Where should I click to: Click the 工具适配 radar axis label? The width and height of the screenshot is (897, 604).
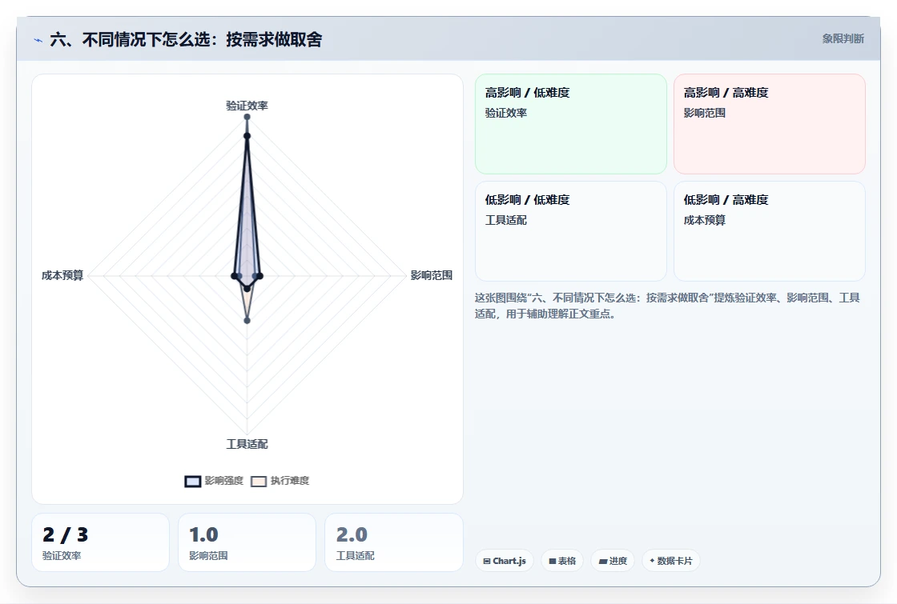(247, 444)
